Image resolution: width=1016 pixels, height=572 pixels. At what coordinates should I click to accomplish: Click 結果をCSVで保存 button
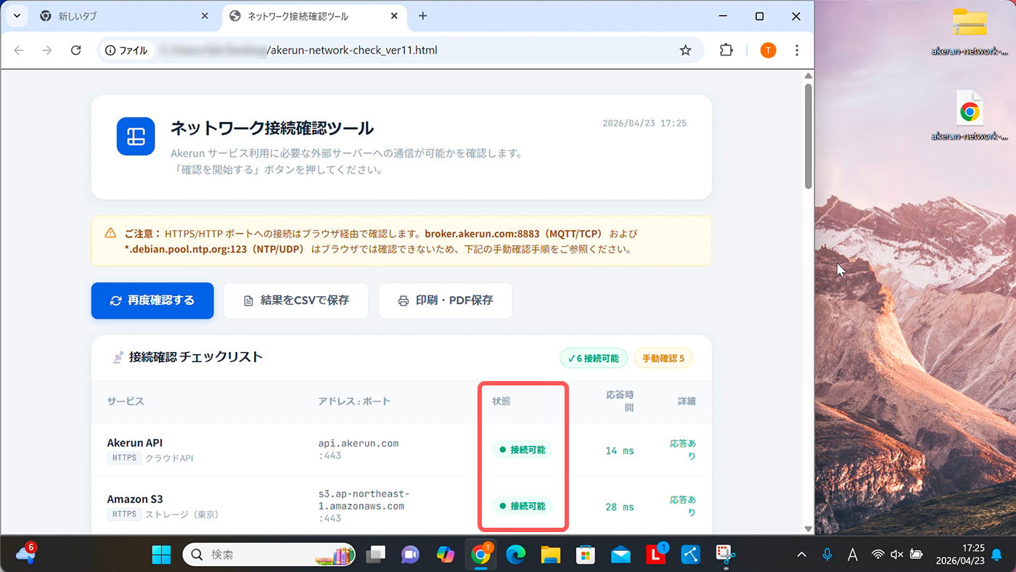[296, 301]
